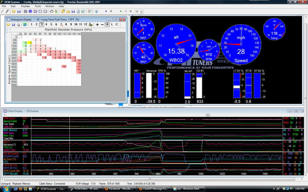Toggle the C histogram mode
Image resolution: width=308 pixels, height=192 pixels.
pos(117,25)
